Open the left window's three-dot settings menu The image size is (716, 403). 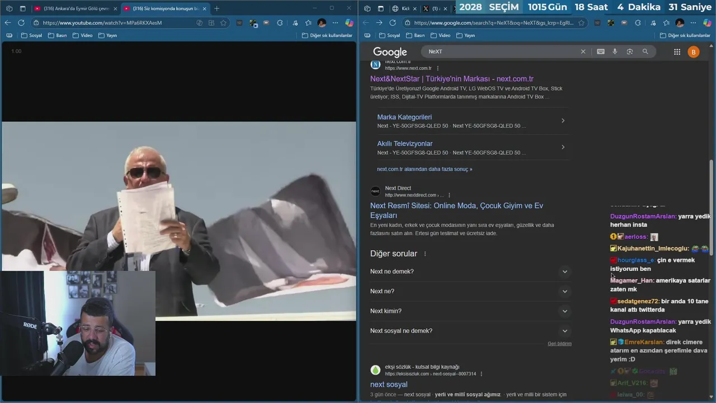(x=335, y=23)
